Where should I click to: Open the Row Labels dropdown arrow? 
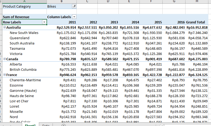pyautogui.click(x=44, y=22)
